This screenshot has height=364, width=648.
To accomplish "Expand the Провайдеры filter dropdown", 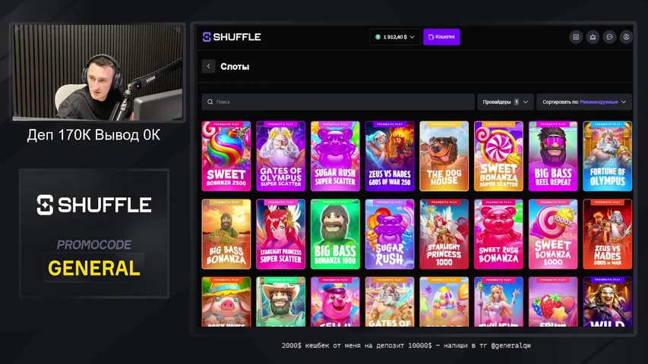I will [x=505, y=102].
